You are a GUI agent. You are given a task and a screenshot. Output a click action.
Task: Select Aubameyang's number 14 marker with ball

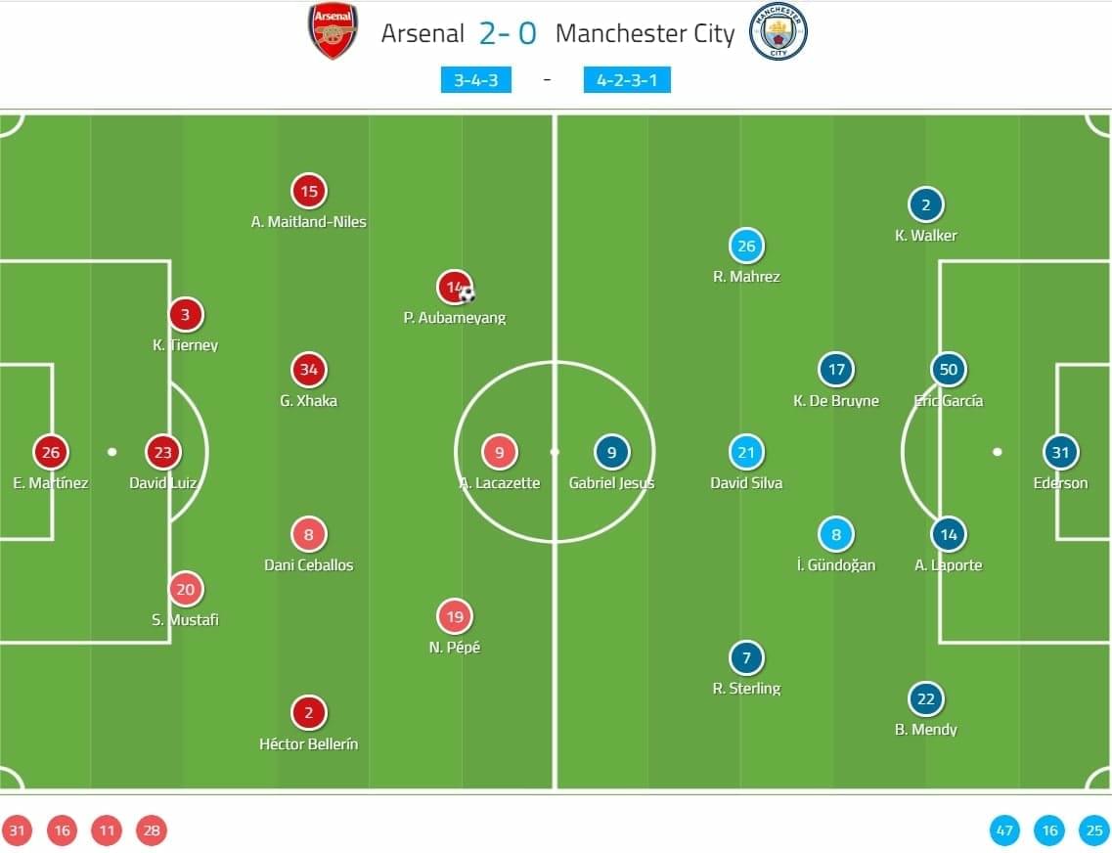(x=456, y=288)
